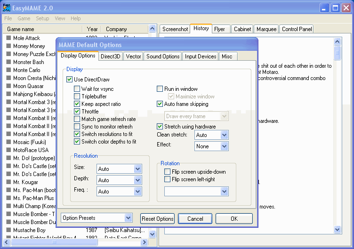Show the Screenshot tab in main window

tap(175, 29)
